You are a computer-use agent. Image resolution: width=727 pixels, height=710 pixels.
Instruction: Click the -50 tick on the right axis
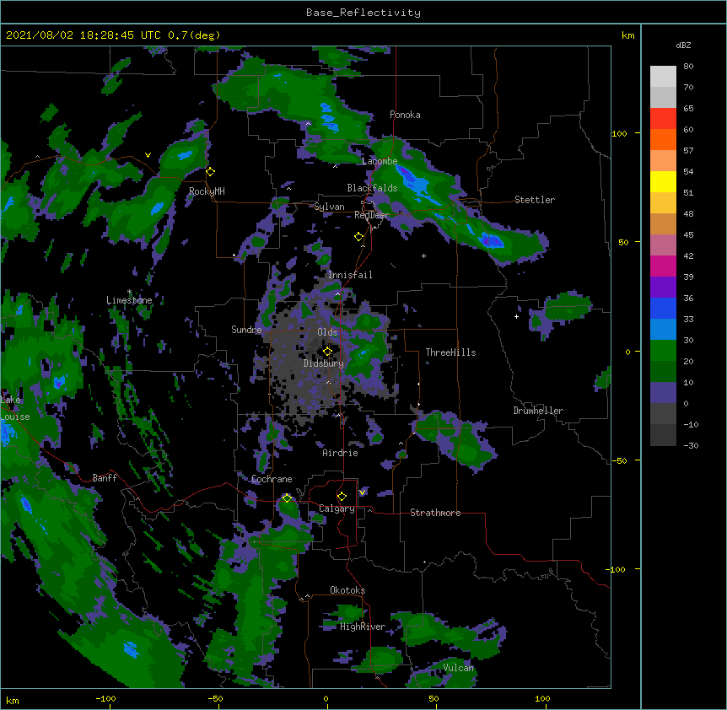click(x=619, y=460)
